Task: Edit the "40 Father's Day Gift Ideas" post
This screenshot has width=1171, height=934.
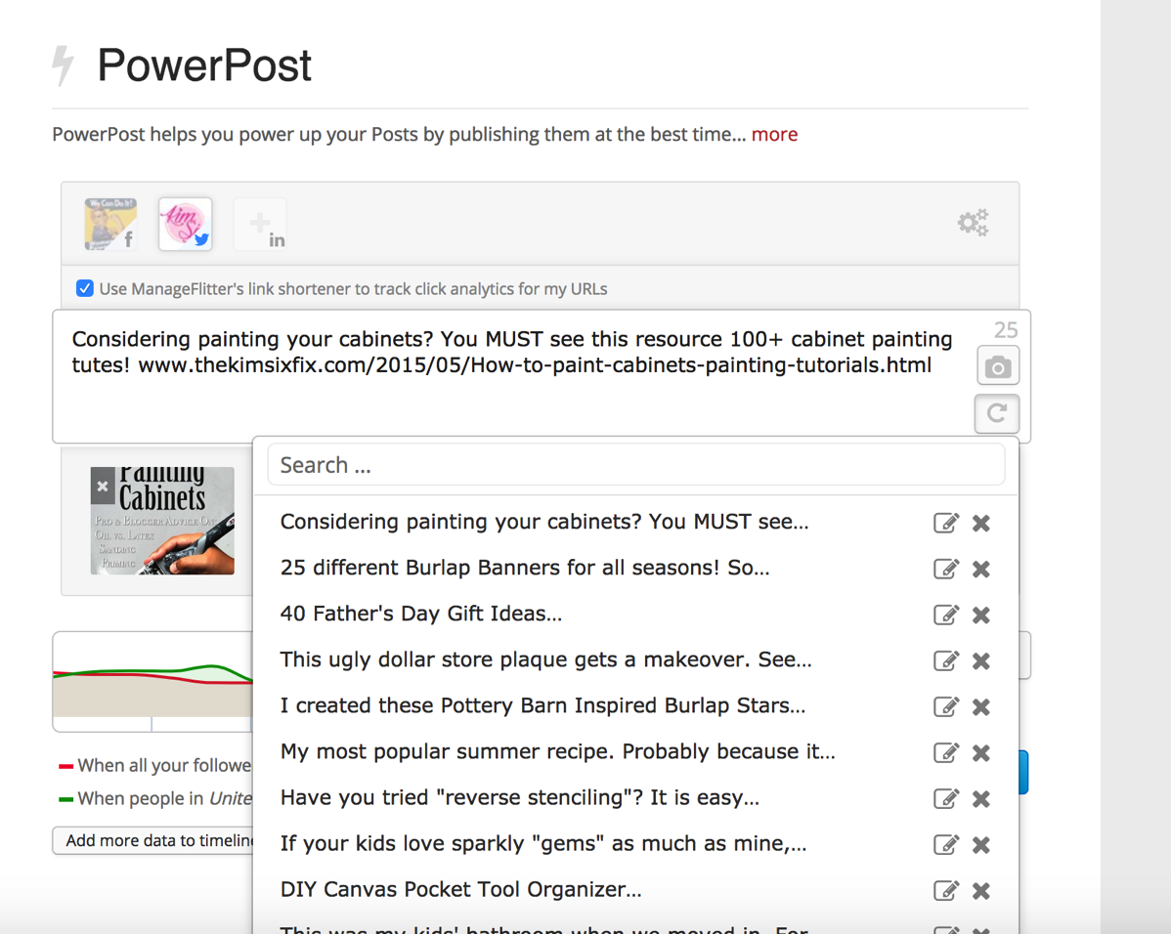Action: pos(945,615)
